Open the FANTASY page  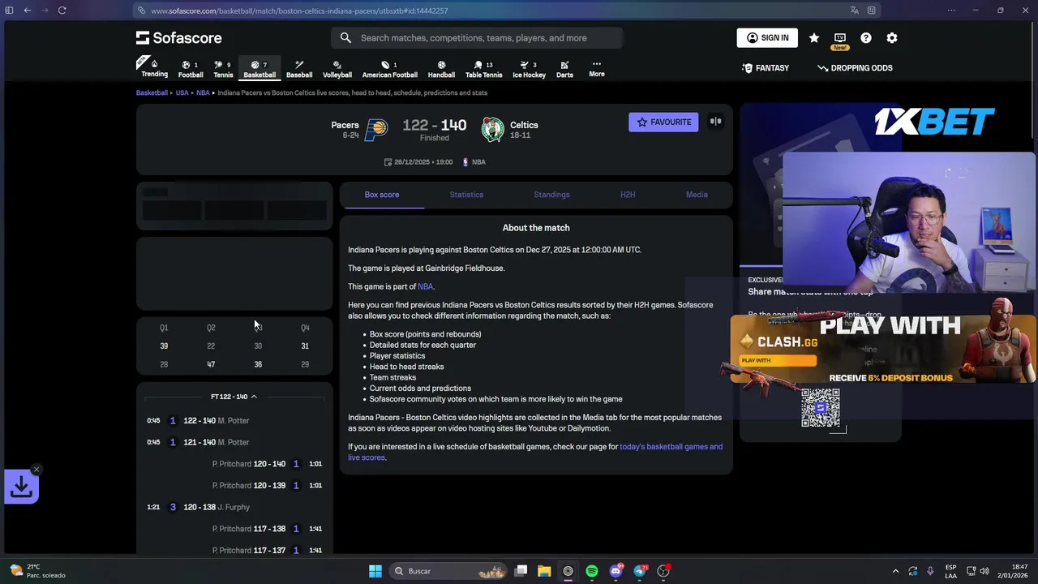(766, 68)
